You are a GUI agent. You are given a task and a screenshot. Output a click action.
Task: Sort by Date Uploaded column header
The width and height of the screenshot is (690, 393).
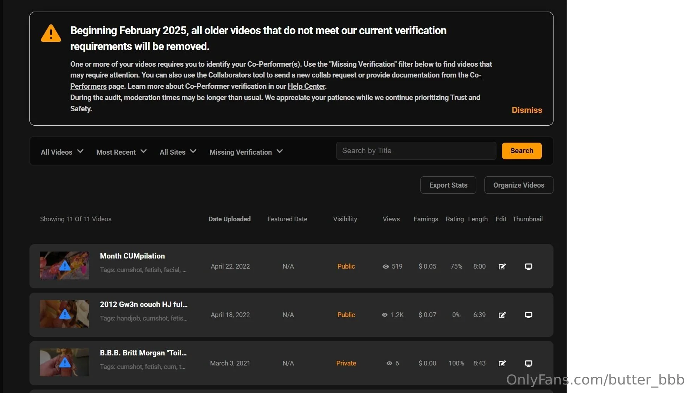(x=229, y=219)
